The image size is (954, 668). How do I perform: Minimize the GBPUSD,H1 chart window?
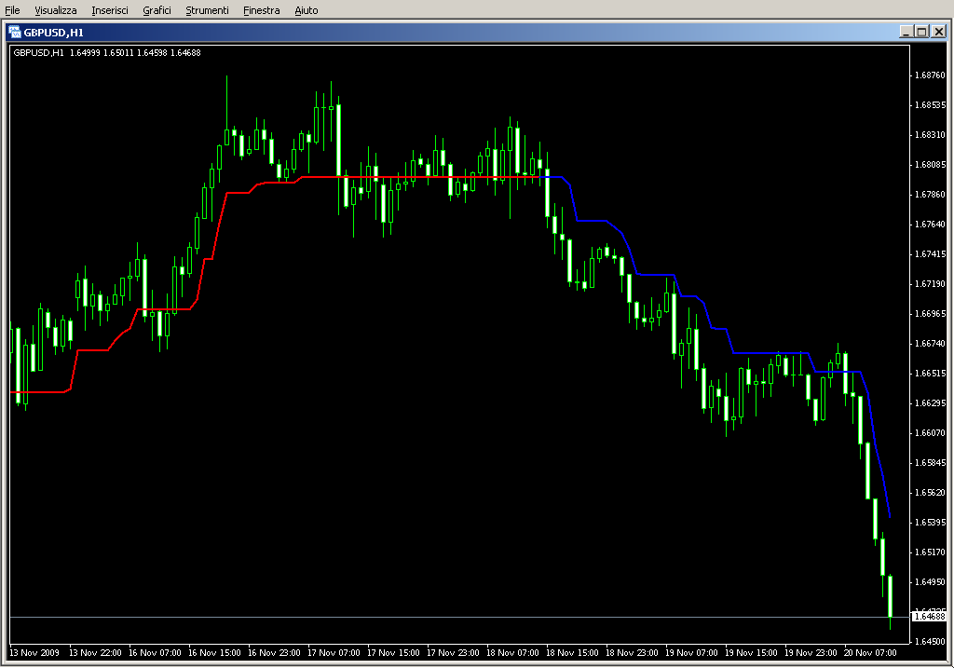tap(906, 32)
